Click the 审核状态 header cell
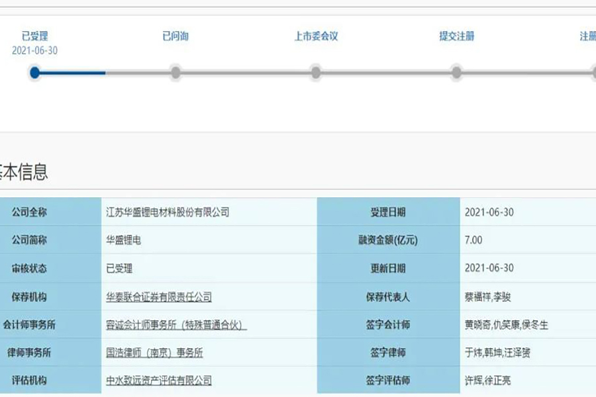 tap(50, 268)
